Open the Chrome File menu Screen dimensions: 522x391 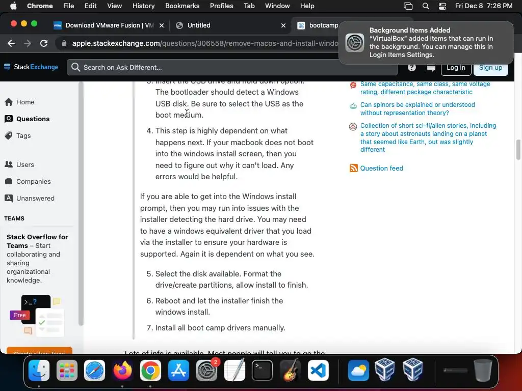pos(69,6)
